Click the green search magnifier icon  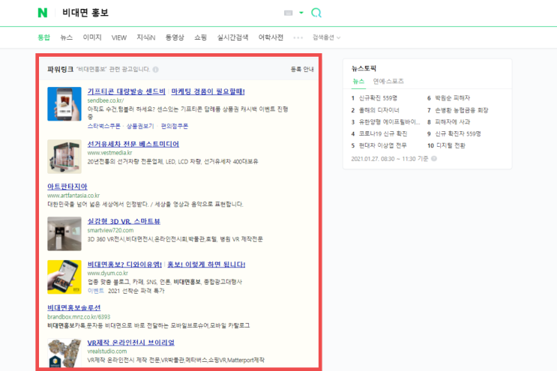click(316, 13)
